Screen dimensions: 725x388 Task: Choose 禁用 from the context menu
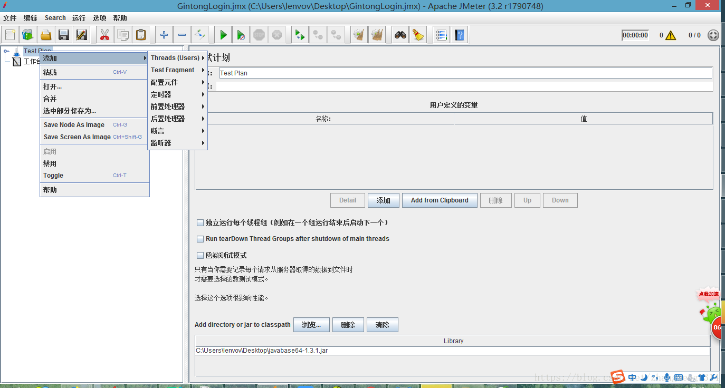tap(94, 163)
